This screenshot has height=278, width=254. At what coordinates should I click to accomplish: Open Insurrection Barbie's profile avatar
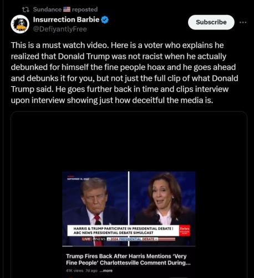(20, 24)
